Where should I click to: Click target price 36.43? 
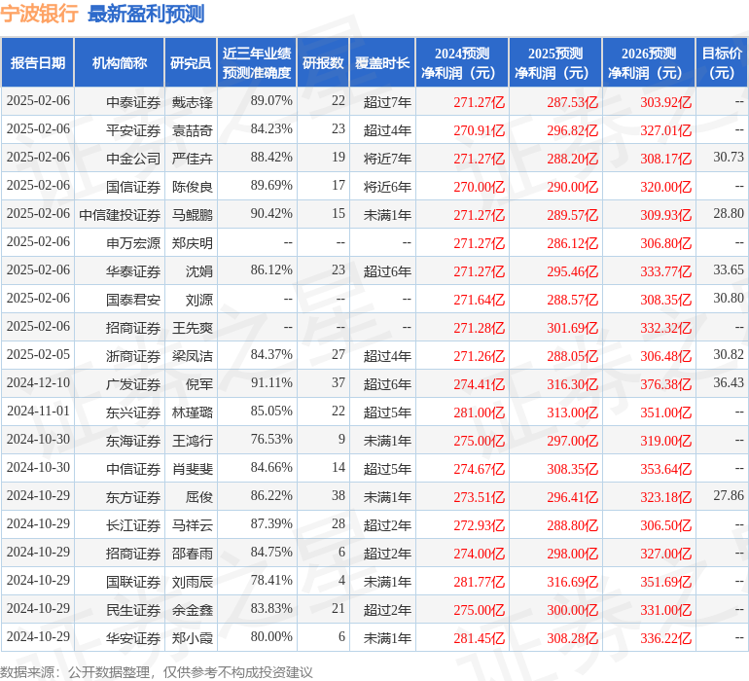click(x=729, y=382)
